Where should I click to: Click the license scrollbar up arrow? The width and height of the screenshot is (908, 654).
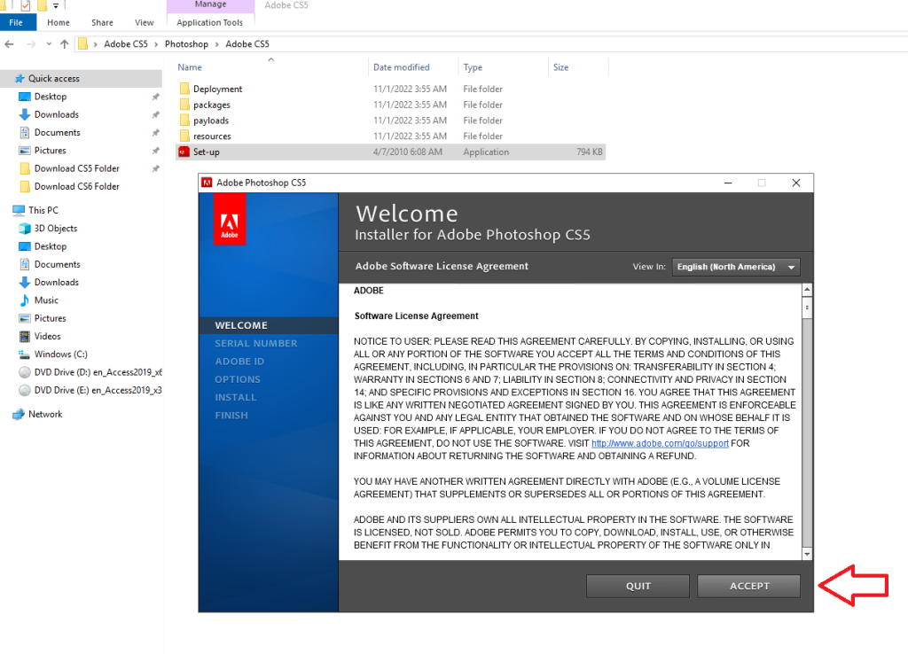point(807,289)
